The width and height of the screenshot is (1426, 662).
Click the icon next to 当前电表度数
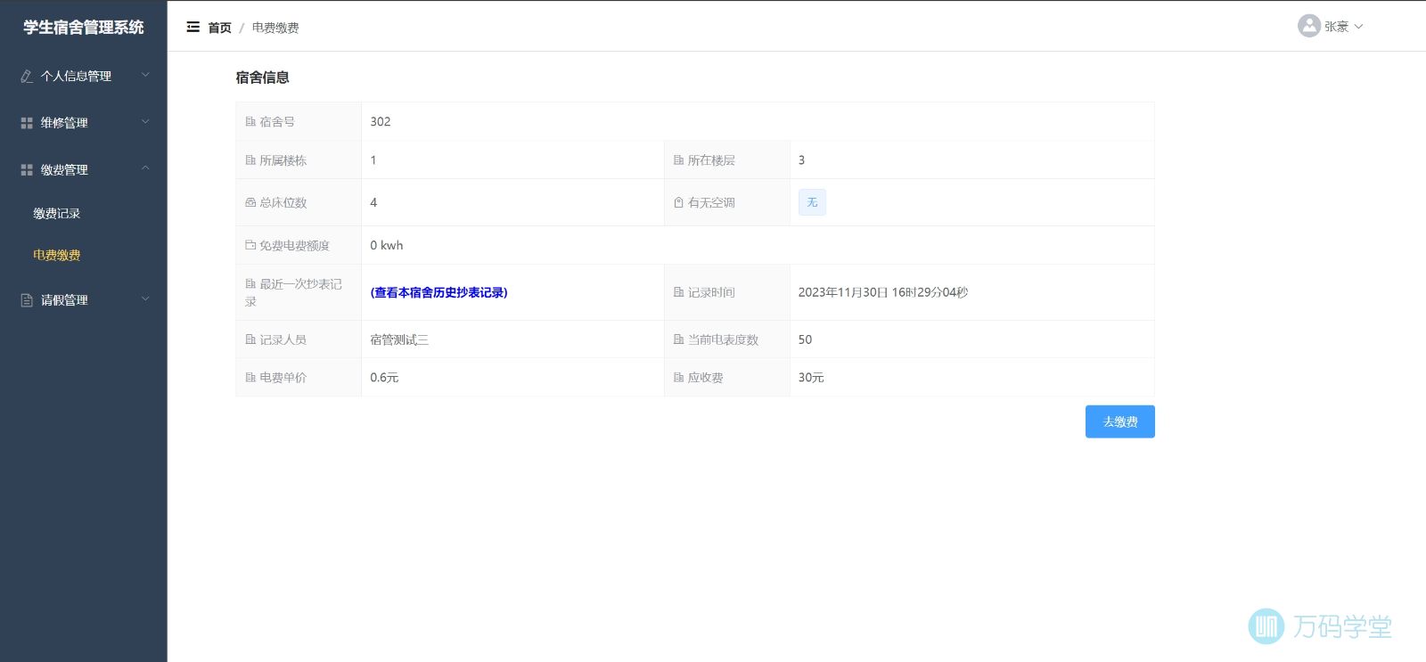tap(678, 339)
